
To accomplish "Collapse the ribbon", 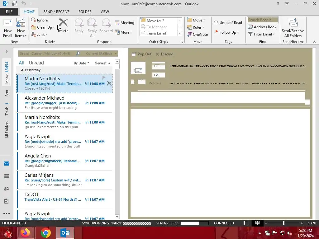I will [314, 42].
